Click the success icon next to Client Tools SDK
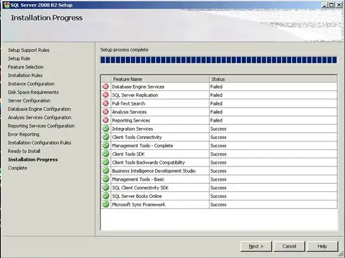The image size is (345, 258). [105, 154]
